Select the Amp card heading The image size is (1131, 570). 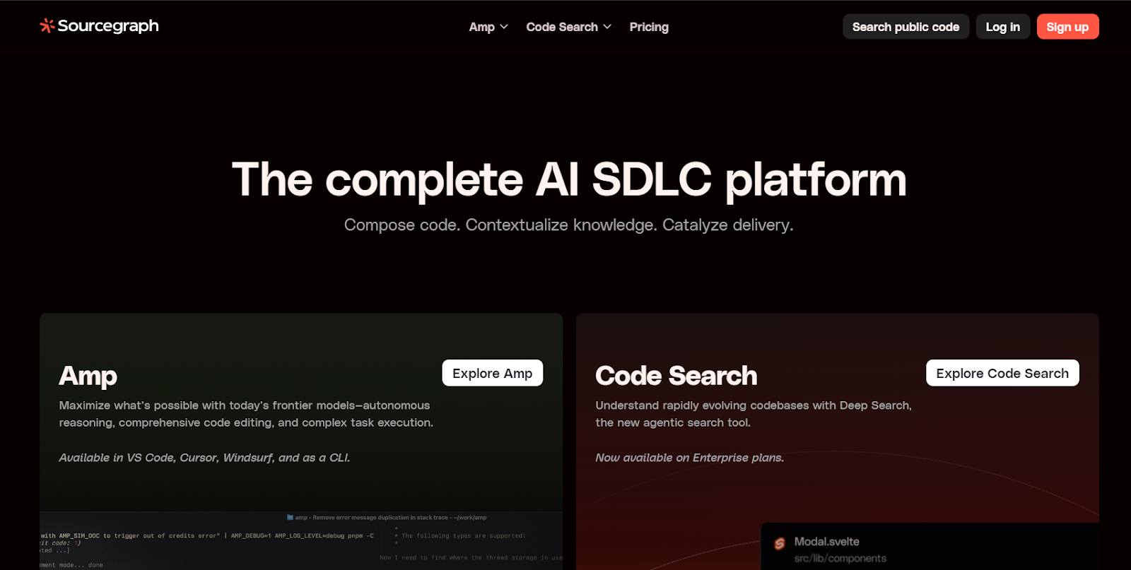88,376
